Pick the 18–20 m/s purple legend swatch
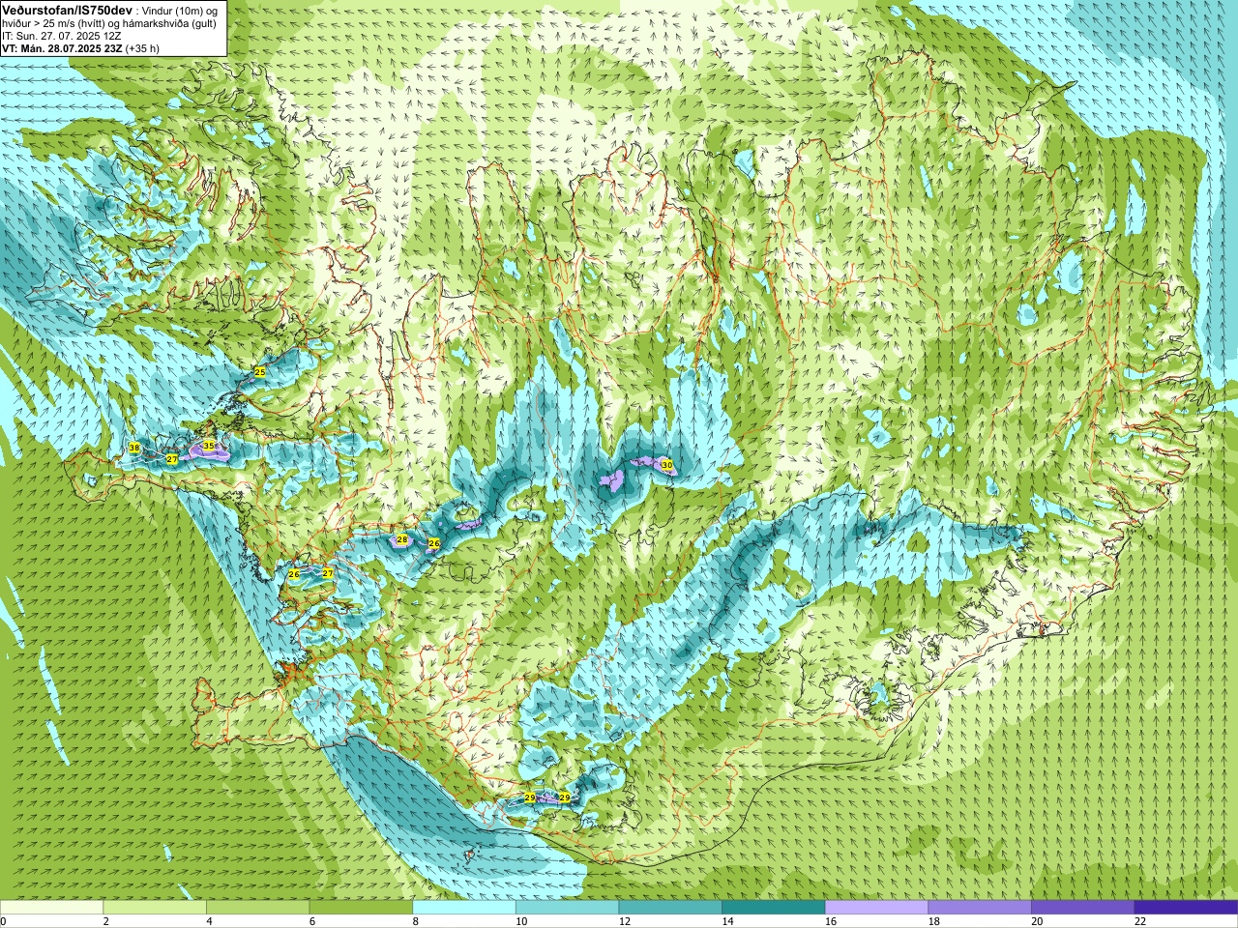 pos(980,908)
